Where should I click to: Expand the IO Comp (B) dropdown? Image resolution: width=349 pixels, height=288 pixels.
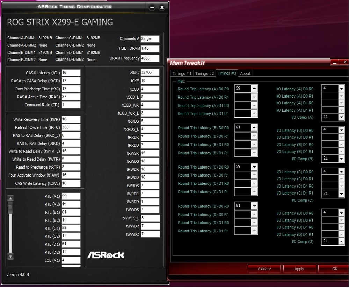coord(341,159)
